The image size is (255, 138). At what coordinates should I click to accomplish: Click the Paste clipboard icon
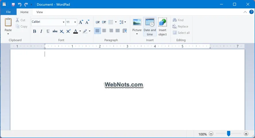click(x=8, y=22)
